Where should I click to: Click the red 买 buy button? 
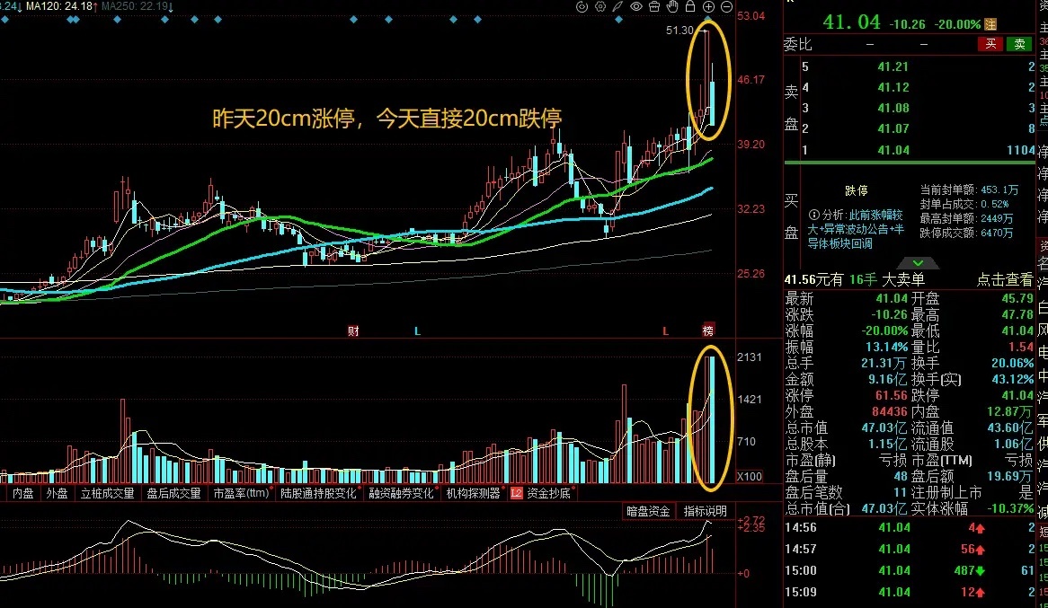pyautogui.click(x=990, y=44)
